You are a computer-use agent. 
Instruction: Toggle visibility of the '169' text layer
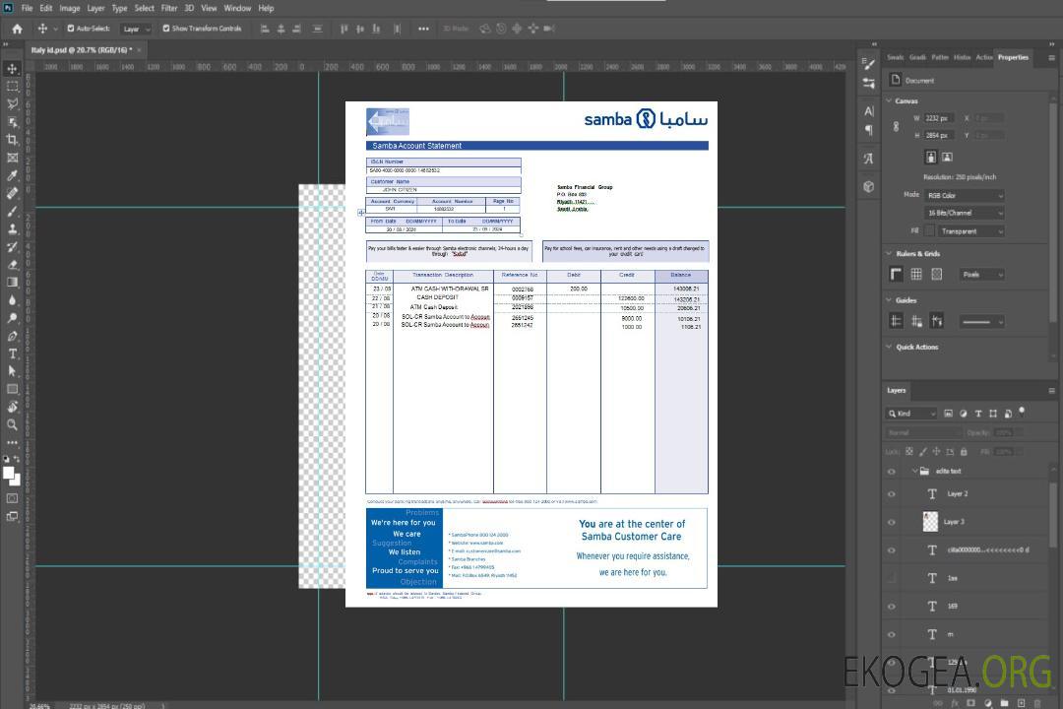click(x=892, y=607)
